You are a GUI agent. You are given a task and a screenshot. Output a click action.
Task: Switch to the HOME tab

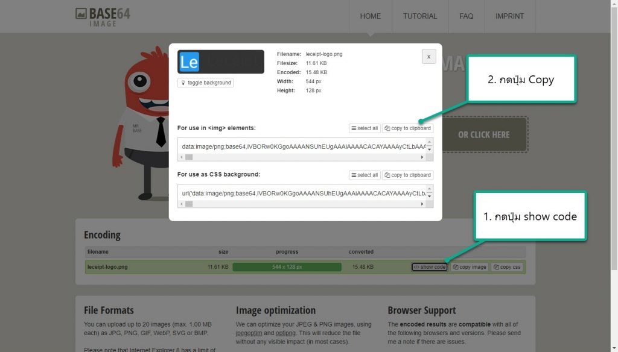pyautogui.click(x=370, y=16)
